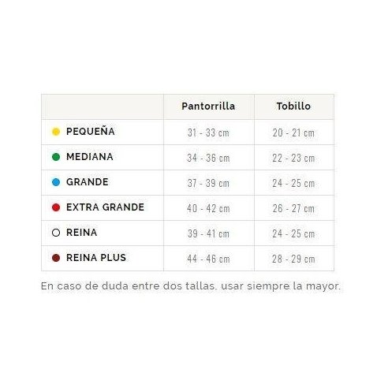This screenshot has height=388, width=388.
Task: Click the Pantorrilla column header
Action: coord(208,106)
